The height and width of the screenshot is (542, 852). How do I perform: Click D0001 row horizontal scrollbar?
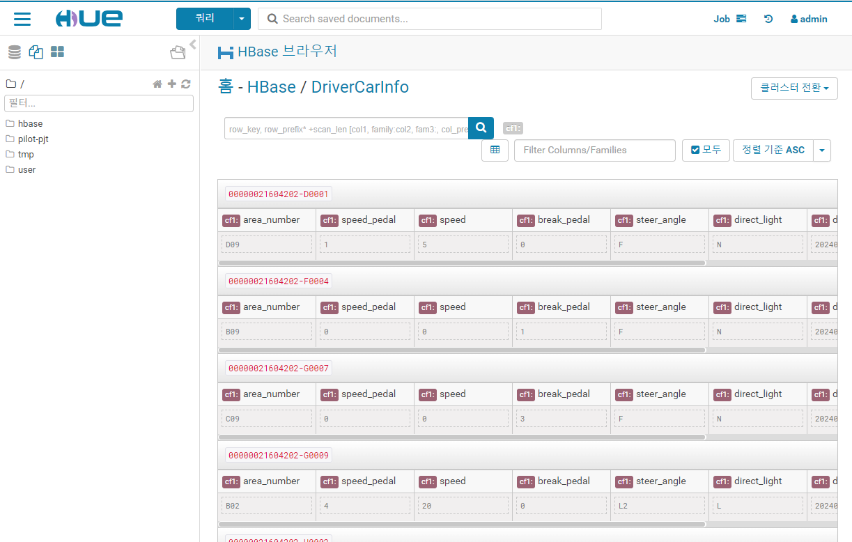click(x=462, y=263)
